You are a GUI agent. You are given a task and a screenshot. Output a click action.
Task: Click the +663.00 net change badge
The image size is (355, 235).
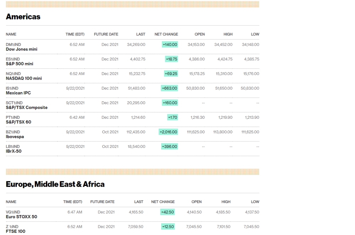pyautogui.click(x=169, y=88)
